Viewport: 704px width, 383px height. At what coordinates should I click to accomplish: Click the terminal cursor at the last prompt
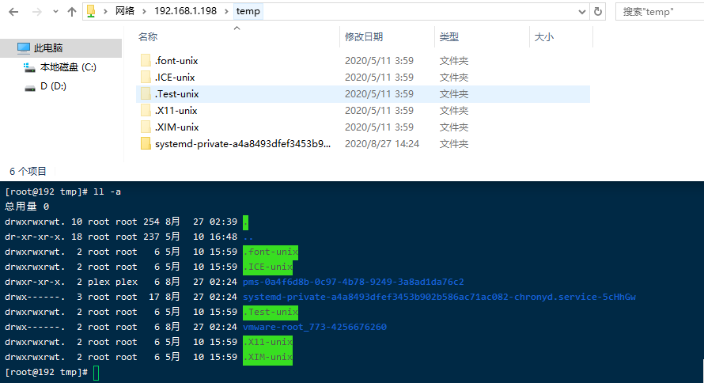[96, 374]
